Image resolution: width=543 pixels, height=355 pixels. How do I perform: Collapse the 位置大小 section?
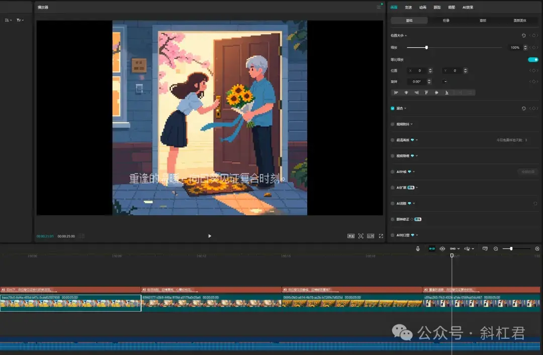[x=406, y=35]
